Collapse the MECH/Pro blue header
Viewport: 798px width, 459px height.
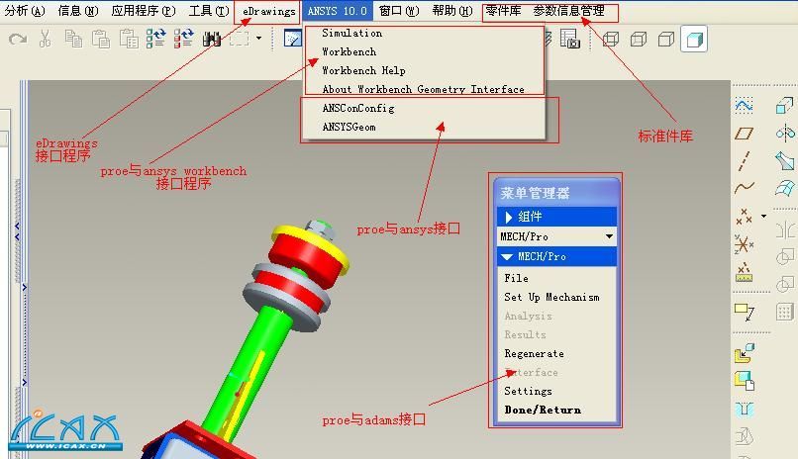pos(556,256)
